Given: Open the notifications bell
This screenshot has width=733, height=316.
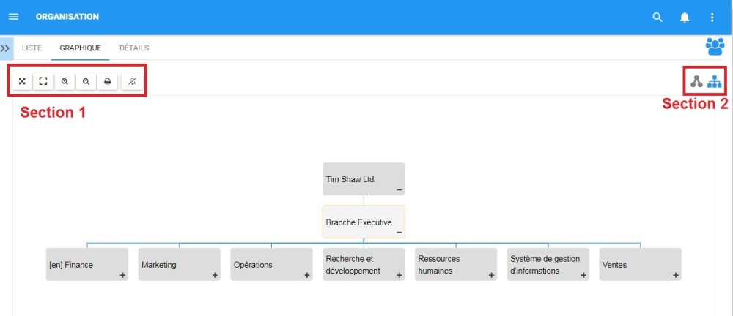Looking at the screenshot, I should coord(685,17).
